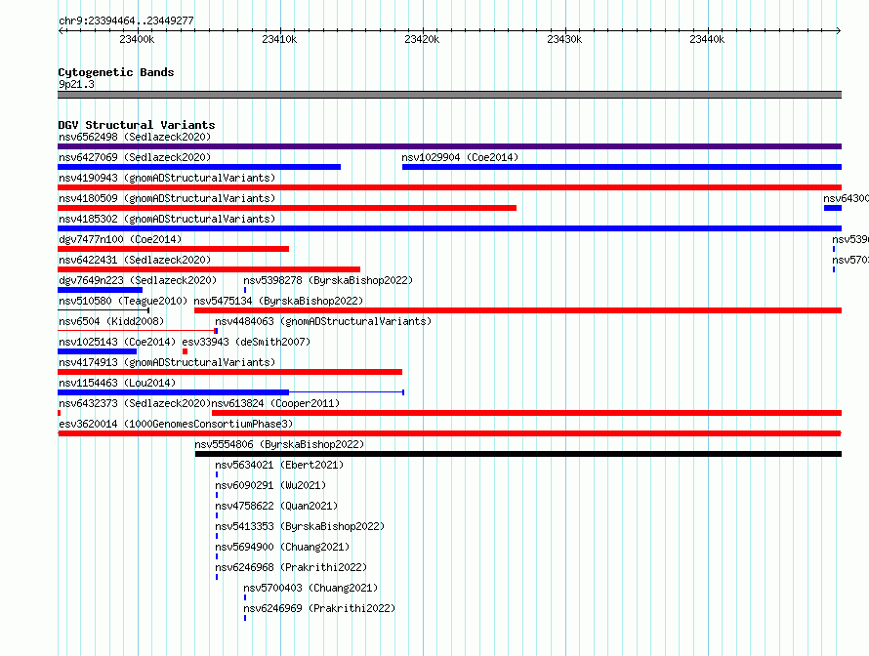Select the nsv6090291 (Wu2021) label
This screenshot has height=656, width=869.
pyautogui.click(x=270, y=485)
